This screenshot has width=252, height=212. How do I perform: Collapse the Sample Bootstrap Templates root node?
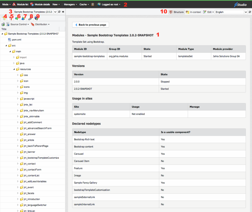(2, 33)
